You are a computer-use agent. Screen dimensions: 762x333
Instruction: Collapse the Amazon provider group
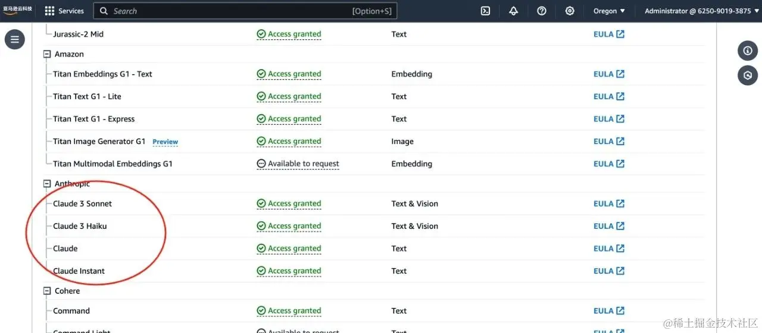[x=47, y=54]
